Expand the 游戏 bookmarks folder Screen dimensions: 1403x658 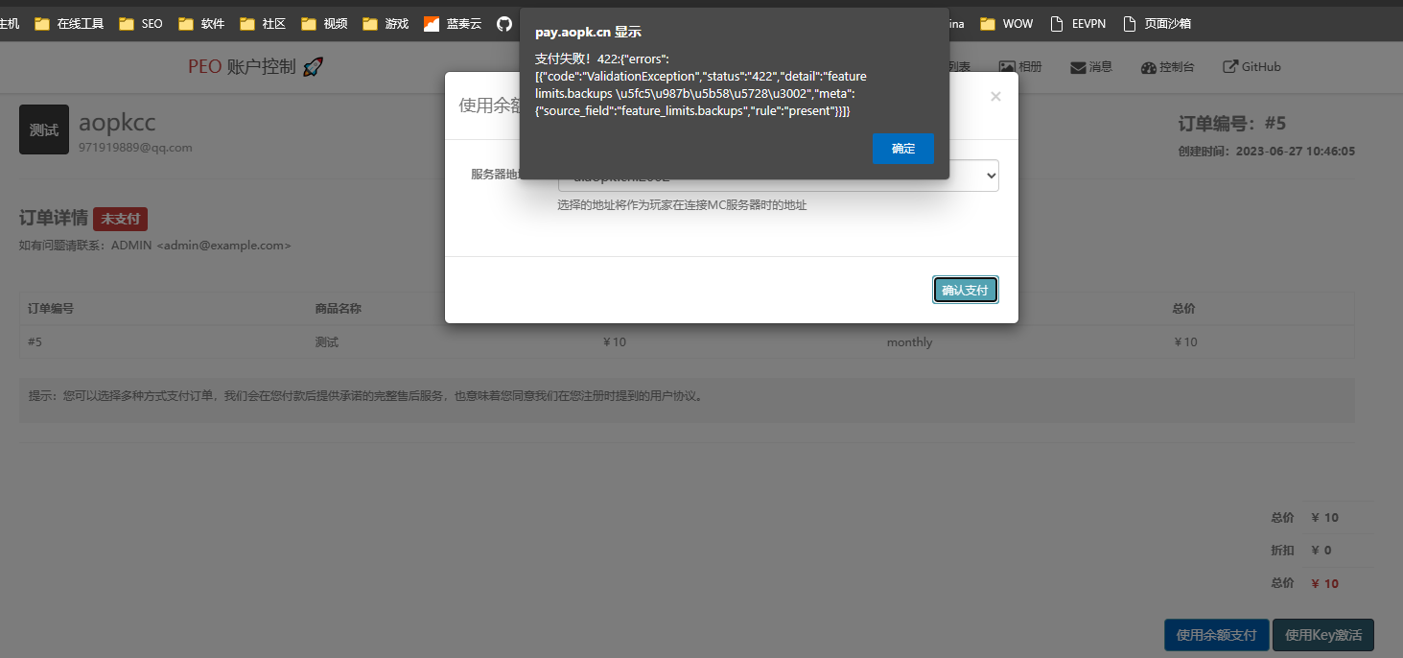(369, 23)
